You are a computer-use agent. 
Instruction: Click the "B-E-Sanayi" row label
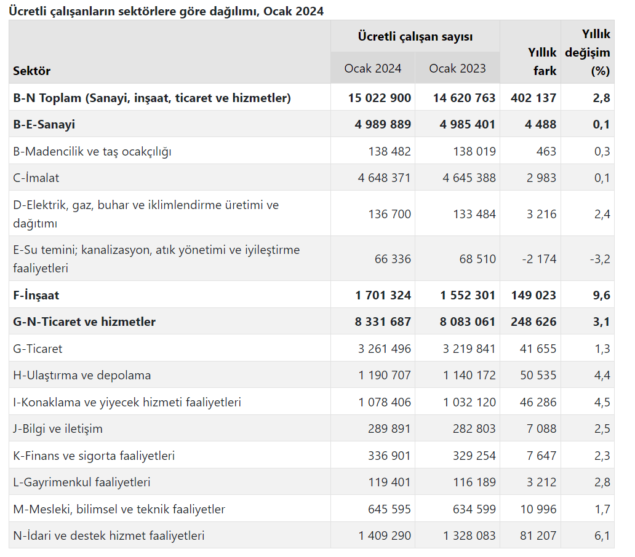click(x=44, y=125)
